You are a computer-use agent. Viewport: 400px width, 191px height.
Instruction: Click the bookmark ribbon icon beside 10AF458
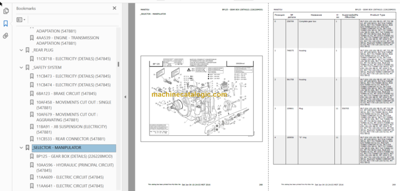click(x=32, y=102)
